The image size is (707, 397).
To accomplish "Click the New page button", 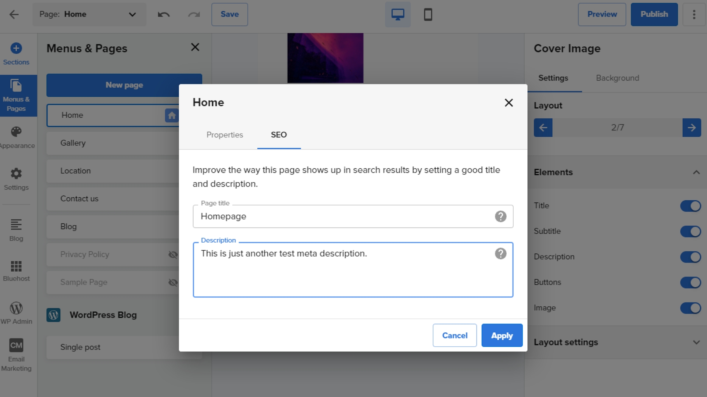I will click(124, 85).
